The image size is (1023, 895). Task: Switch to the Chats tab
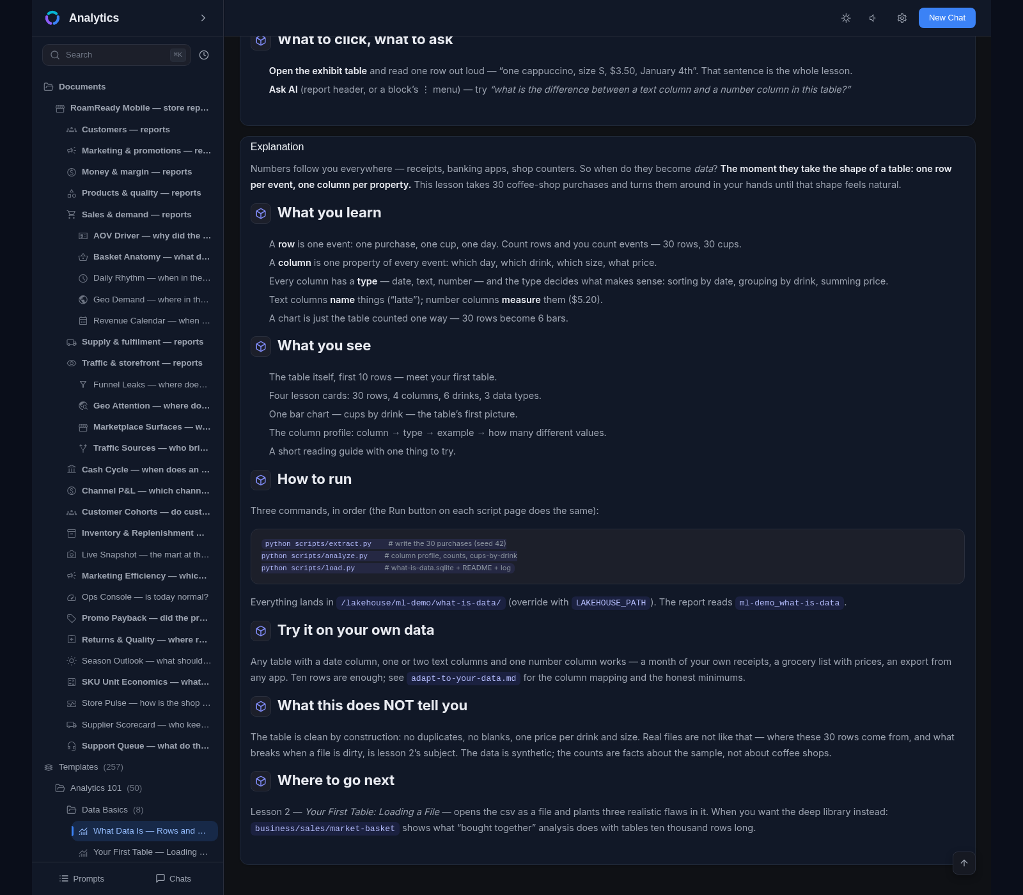(173, 879)
